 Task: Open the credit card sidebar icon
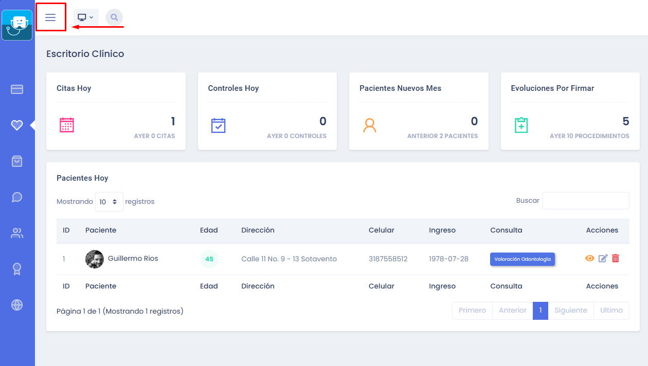click(x=17, y=89)
